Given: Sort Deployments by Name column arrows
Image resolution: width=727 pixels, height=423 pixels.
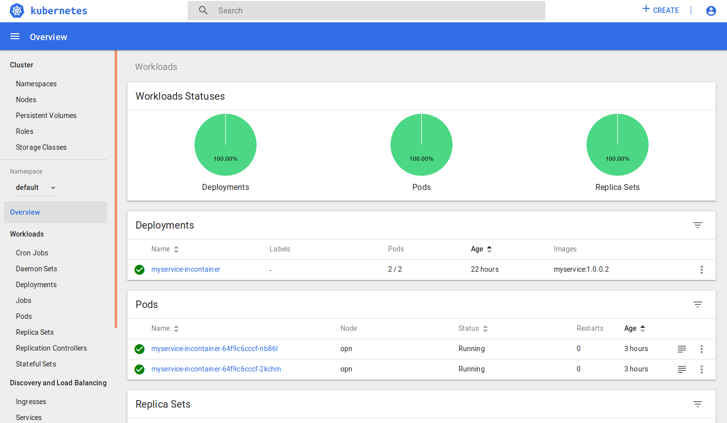Looking at the screenshot, I should [x=176, y=249].
